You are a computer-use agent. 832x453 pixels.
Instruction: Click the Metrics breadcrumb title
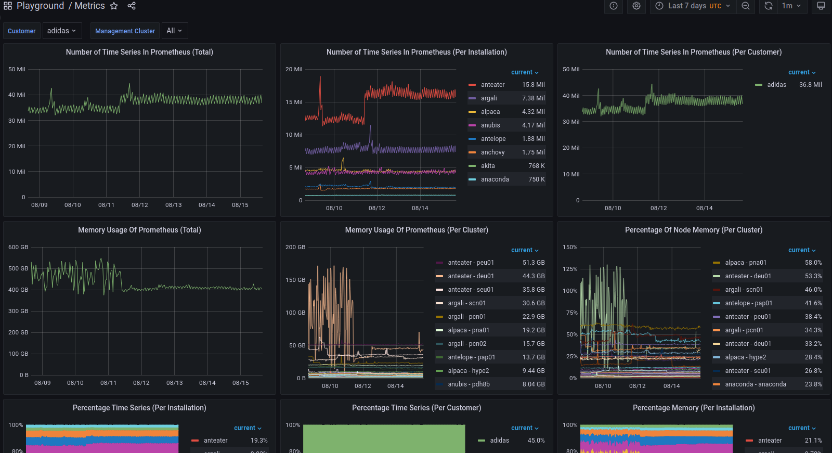click(89, 6)
